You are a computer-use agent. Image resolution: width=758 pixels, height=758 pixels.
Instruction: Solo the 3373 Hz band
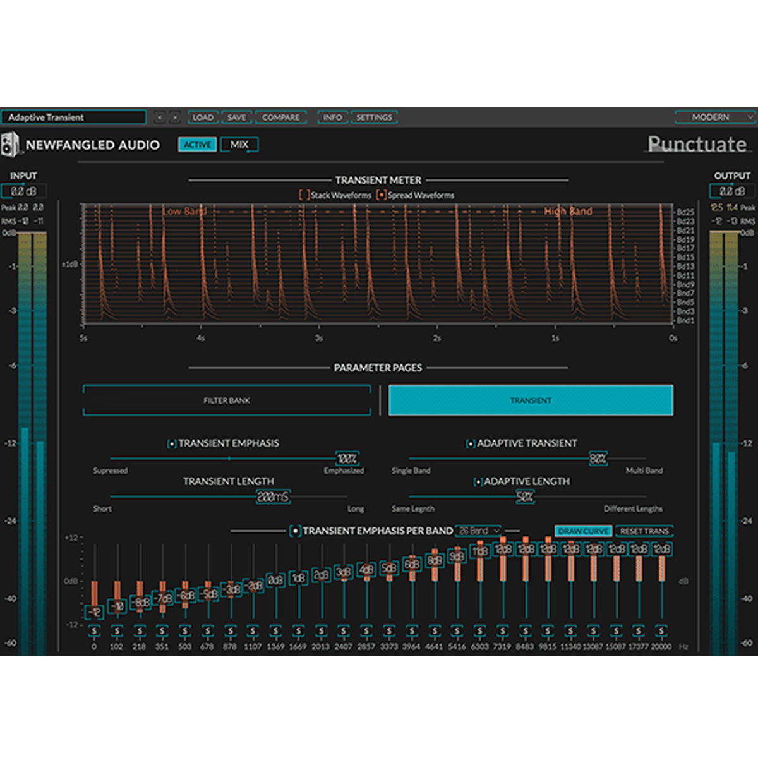click(x=390, y=631)
